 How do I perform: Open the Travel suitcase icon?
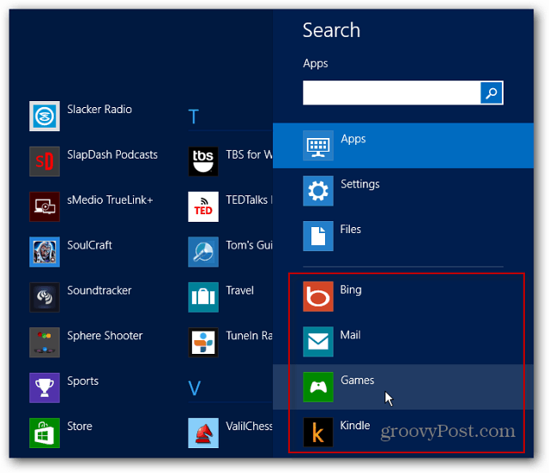point(203,297)
